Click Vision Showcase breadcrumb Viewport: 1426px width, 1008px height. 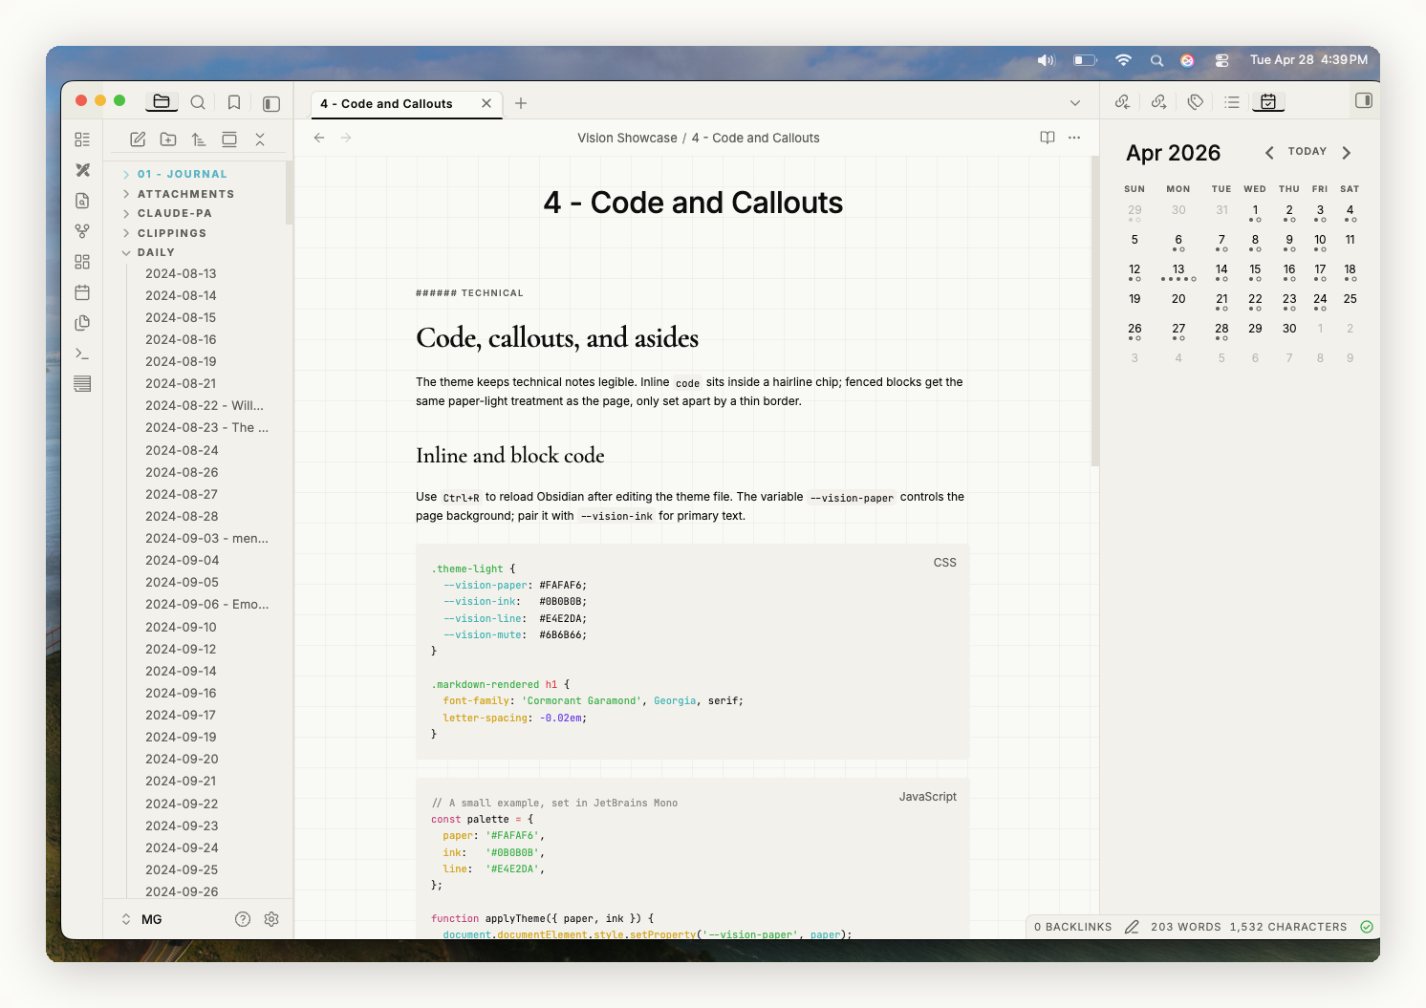627,138
